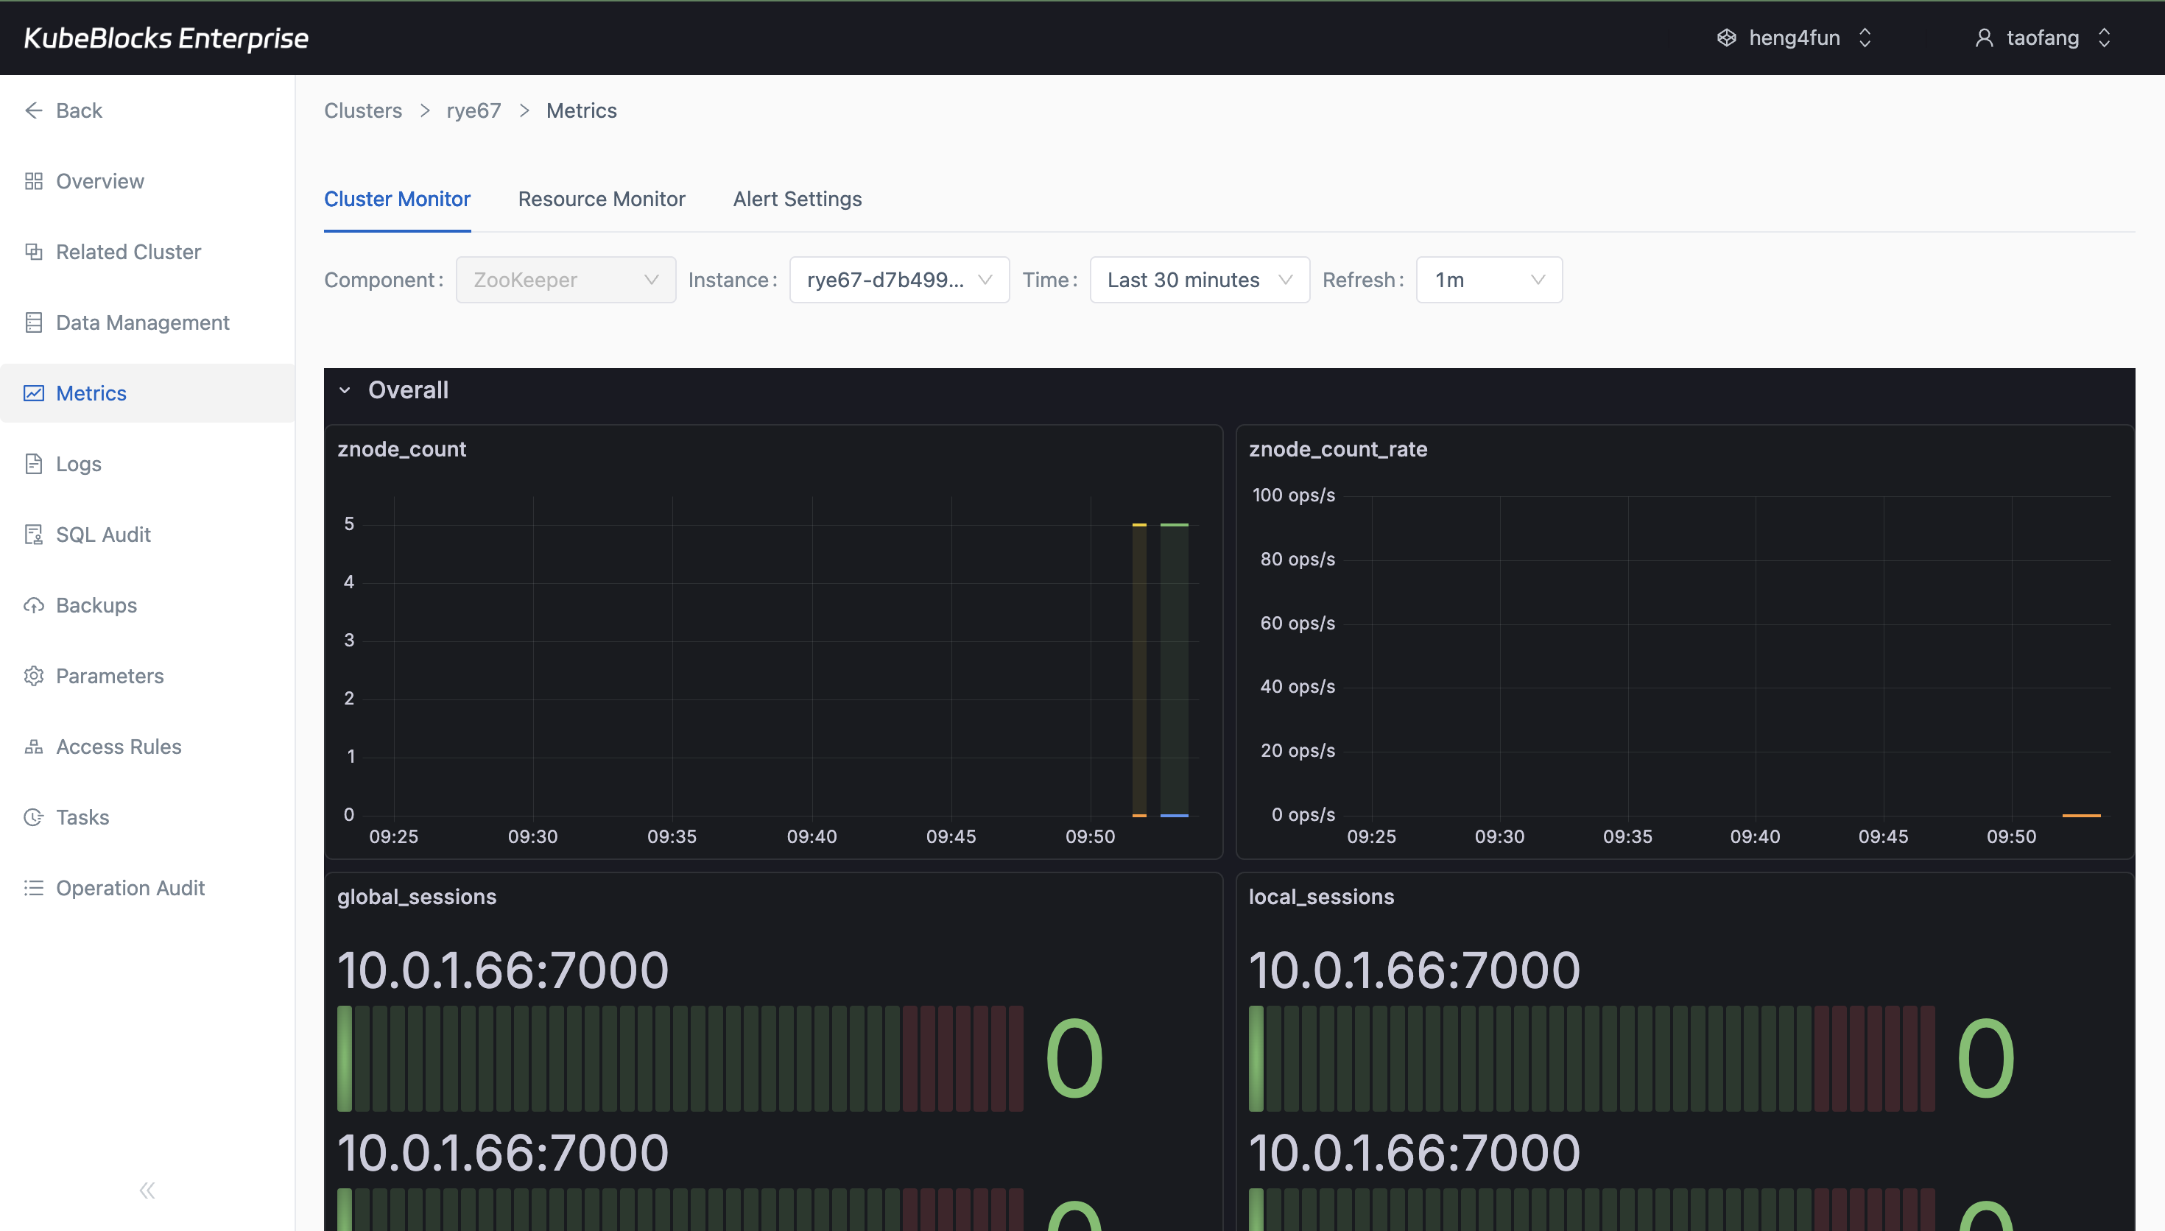Viewport: 2165px width, 1231px height.
Task: Open the taofang account menu
Action: (x=2043, y=38)
